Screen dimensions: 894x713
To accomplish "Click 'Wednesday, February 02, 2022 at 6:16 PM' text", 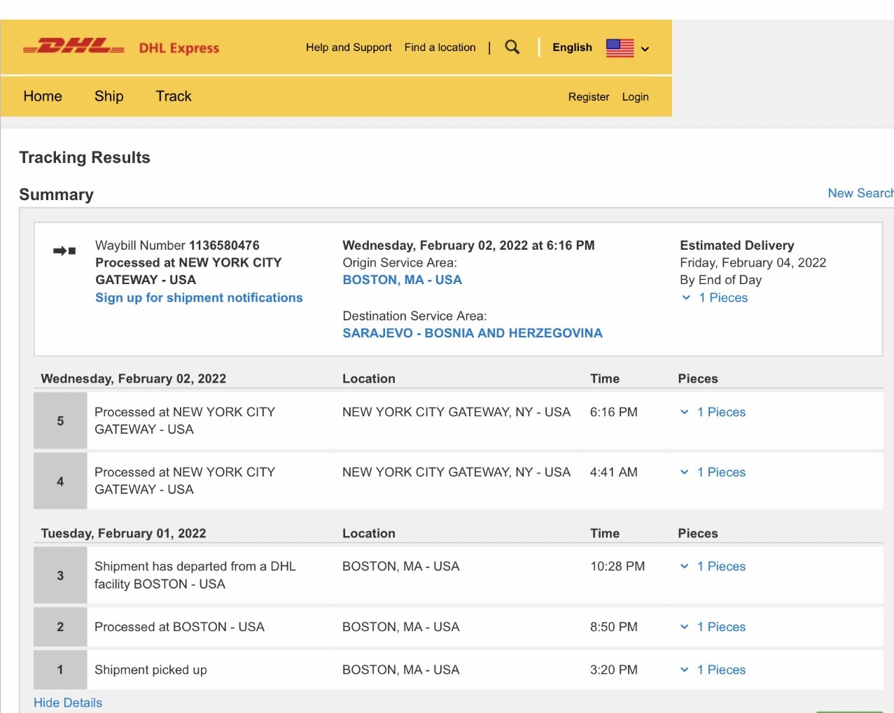I will click(x=468, y=246).
